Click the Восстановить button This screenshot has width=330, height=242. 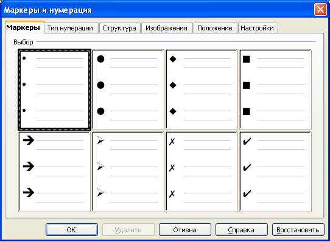[x=298, y=230]
